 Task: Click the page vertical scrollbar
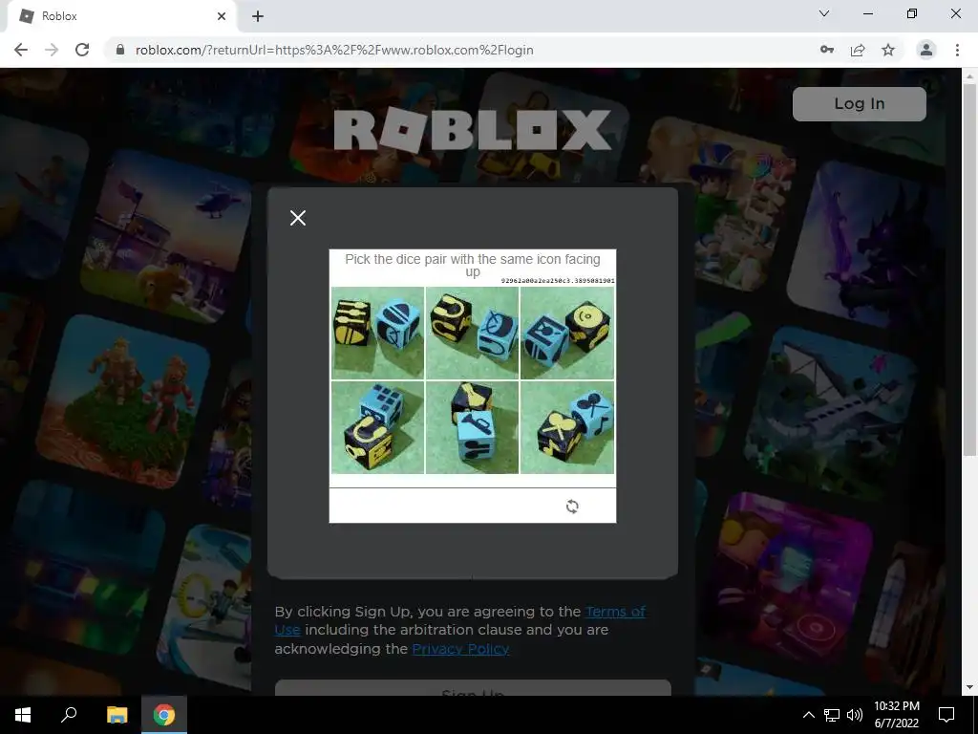coord(969,269)
